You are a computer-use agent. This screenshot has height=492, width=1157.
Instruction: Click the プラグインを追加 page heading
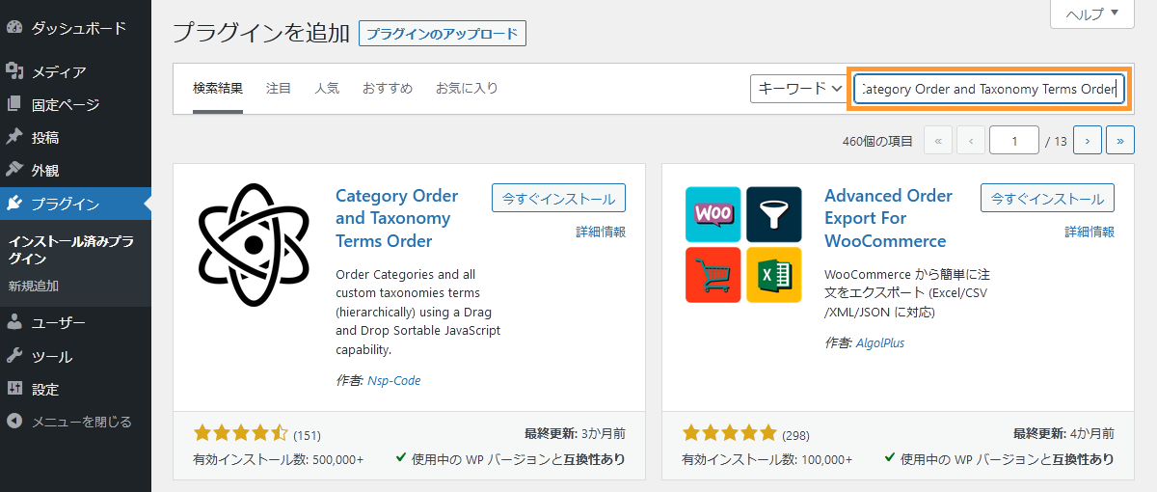pos(261,33)
